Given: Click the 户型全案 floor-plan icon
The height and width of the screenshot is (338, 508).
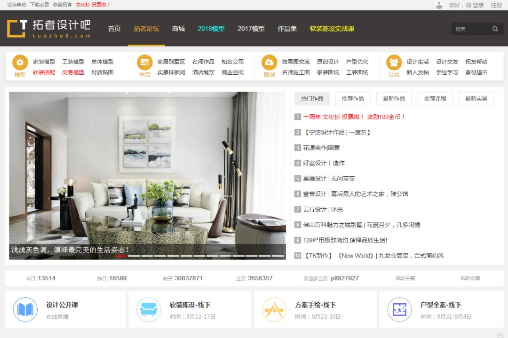Looking at the screenshot, I should tap(399, 309).
